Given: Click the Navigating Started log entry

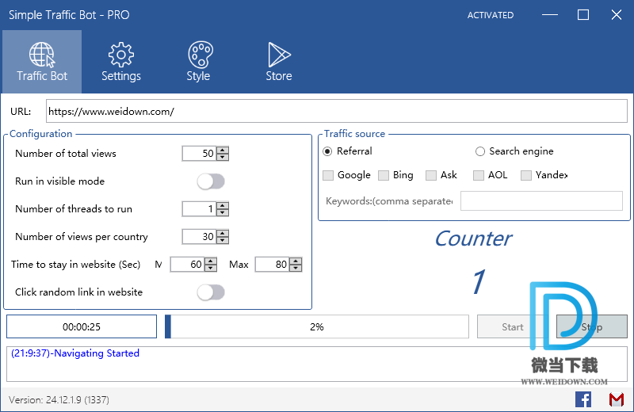Looking at the screenshot, I should pos(75,353).
